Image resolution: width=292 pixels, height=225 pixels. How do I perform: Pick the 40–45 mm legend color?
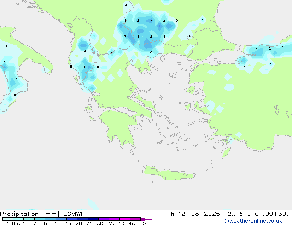tap(125, 219)
